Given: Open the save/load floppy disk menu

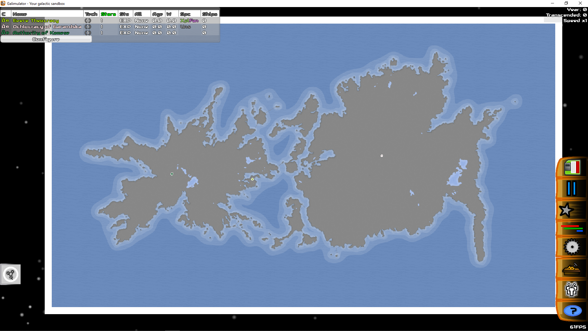Looking at the screenshot, I should pos(572,168).
